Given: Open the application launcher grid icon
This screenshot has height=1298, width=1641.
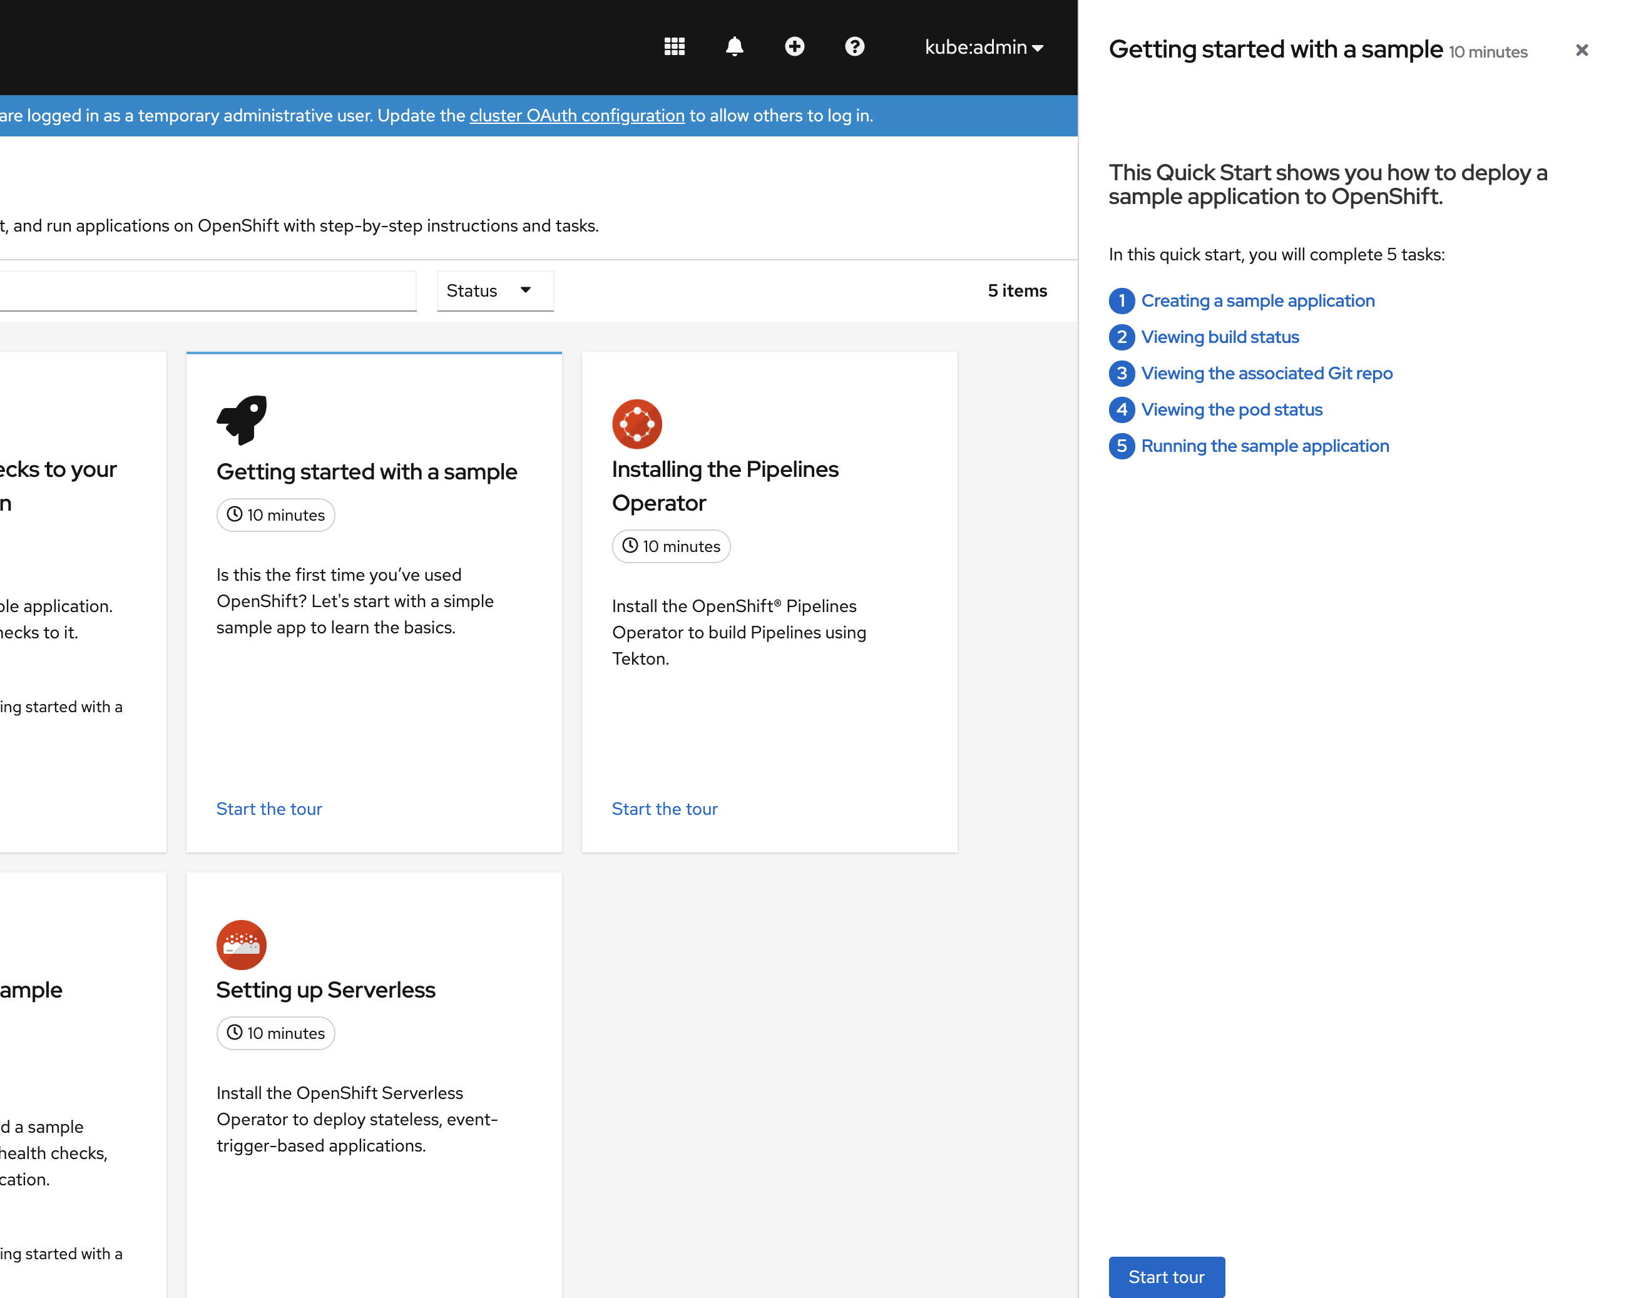Looking at the screenshot, I should [x=674, y=47].
